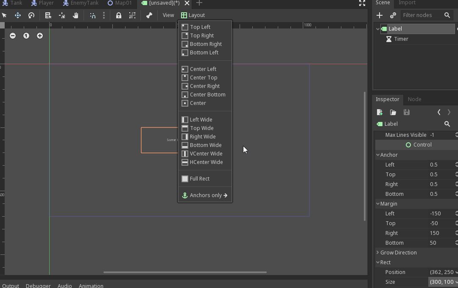Switch to the Node dock tab
Image resolution: width=458 pixels, height=288 pixels.
414,99
